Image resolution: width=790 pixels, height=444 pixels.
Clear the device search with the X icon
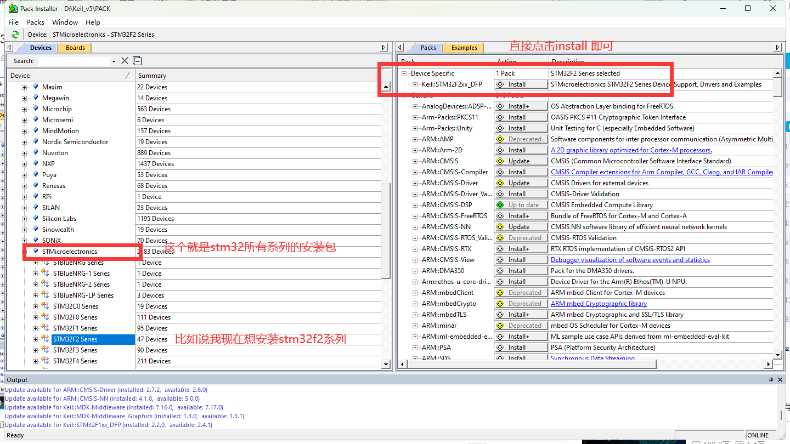125,61
